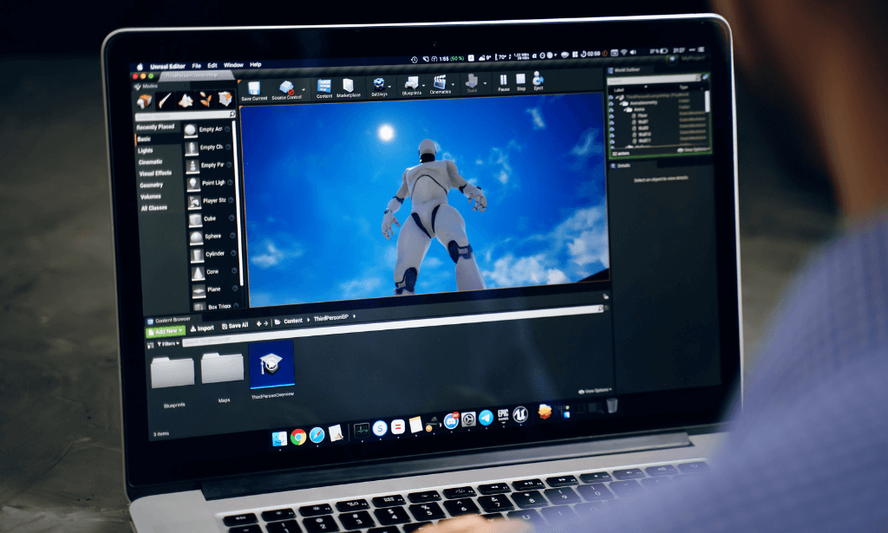Select the Cone actor icon
Screen dimensions: 888x533
(x=198, y=273)
